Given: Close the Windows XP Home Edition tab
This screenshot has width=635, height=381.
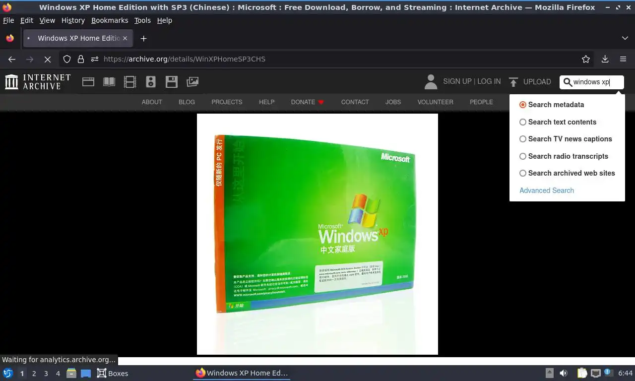Looking at the screenshot, I should [x=125, y=38].
